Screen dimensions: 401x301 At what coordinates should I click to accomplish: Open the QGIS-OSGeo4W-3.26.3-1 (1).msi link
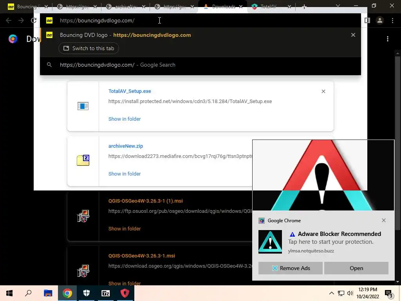tap(146, 201)
